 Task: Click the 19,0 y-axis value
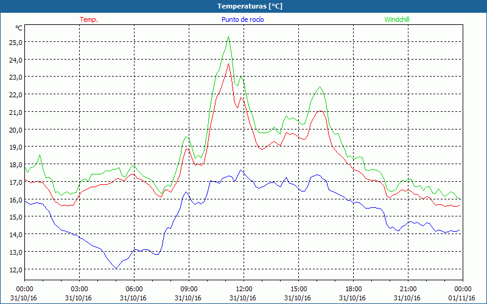[16, 147]
